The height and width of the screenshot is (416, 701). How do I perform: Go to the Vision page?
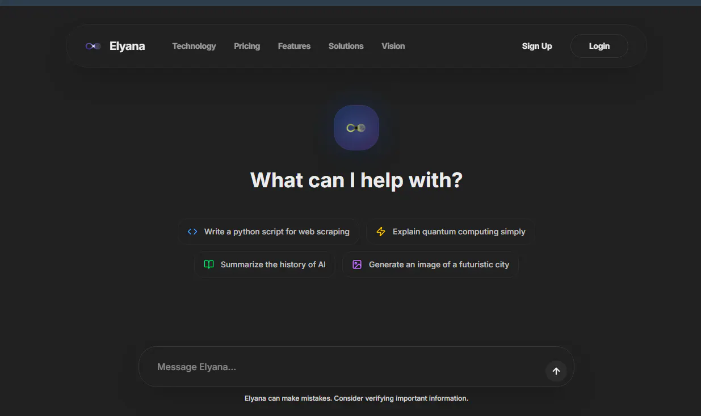point(393,46)
